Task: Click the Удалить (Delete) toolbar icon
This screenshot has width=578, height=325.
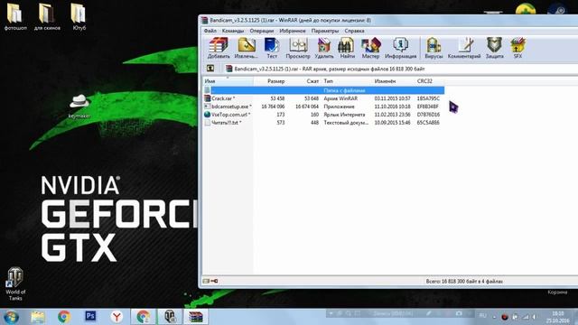Action: tap(324, 48)
